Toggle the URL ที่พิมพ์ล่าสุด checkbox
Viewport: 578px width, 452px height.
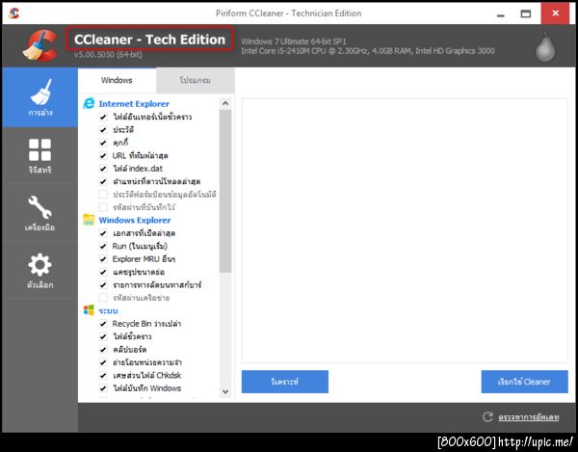(103, 156)
